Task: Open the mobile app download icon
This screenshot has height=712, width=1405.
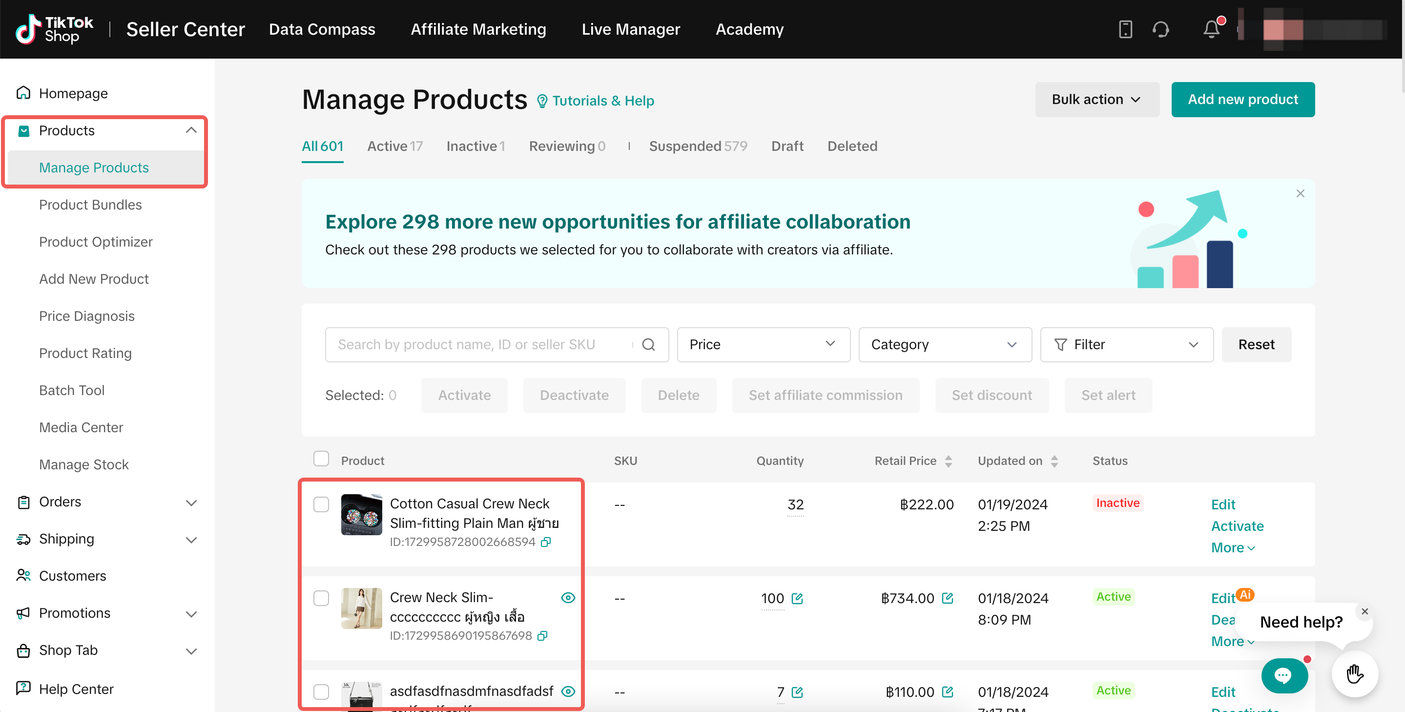Action: (1125, 29)
